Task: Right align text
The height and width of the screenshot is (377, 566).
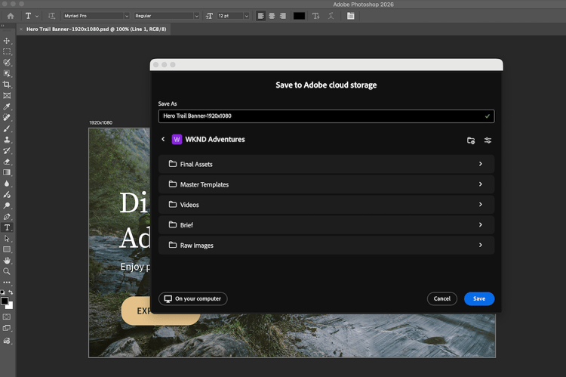Action: [x=283, y=16]
